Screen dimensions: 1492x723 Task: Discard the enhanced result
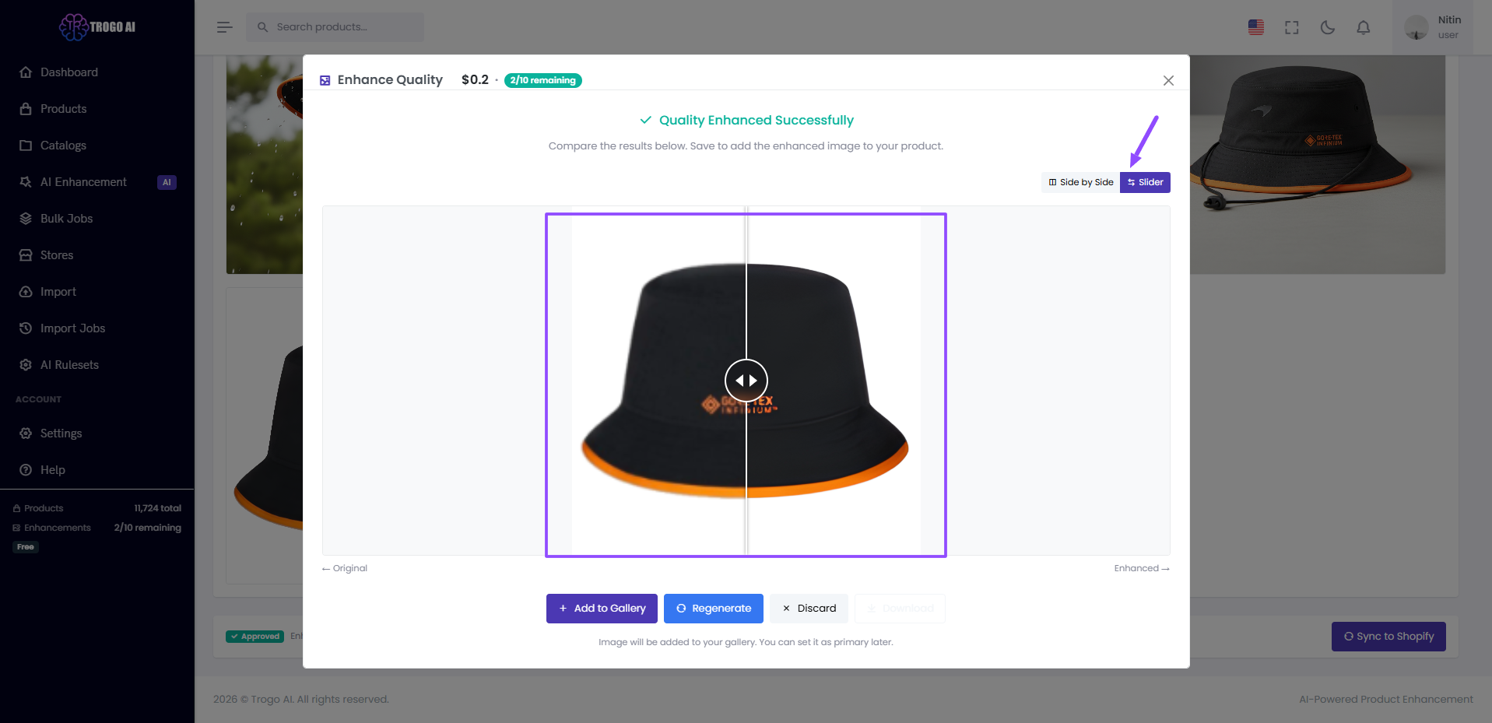809,609
